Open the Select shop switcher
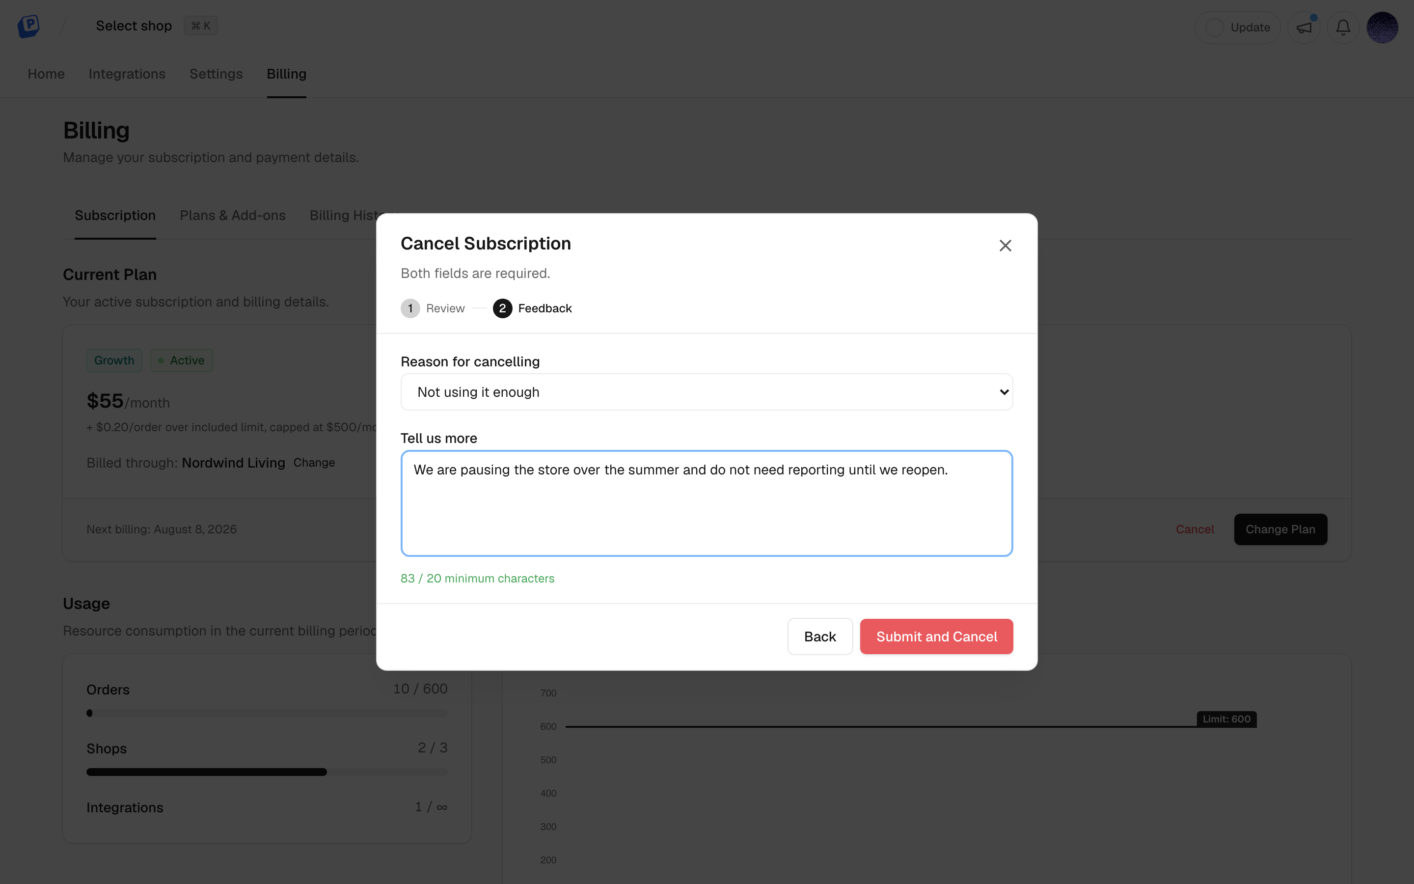1414x884 pixels. [134, 26]
